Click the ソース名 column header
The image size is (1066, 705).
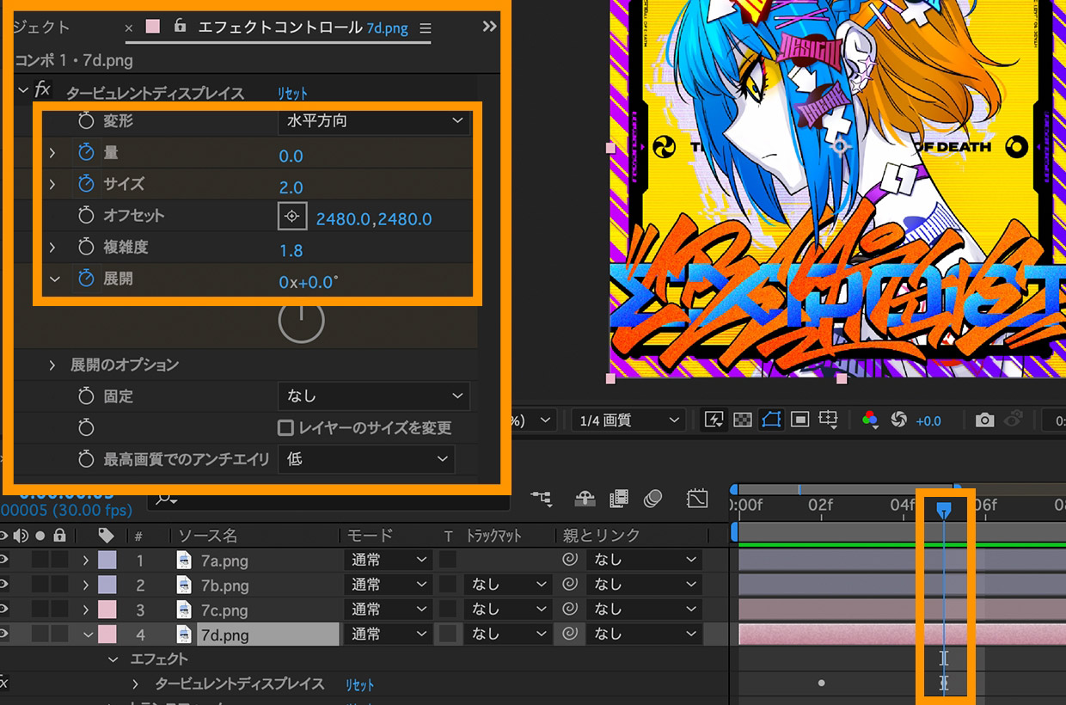tap(207, 535)
